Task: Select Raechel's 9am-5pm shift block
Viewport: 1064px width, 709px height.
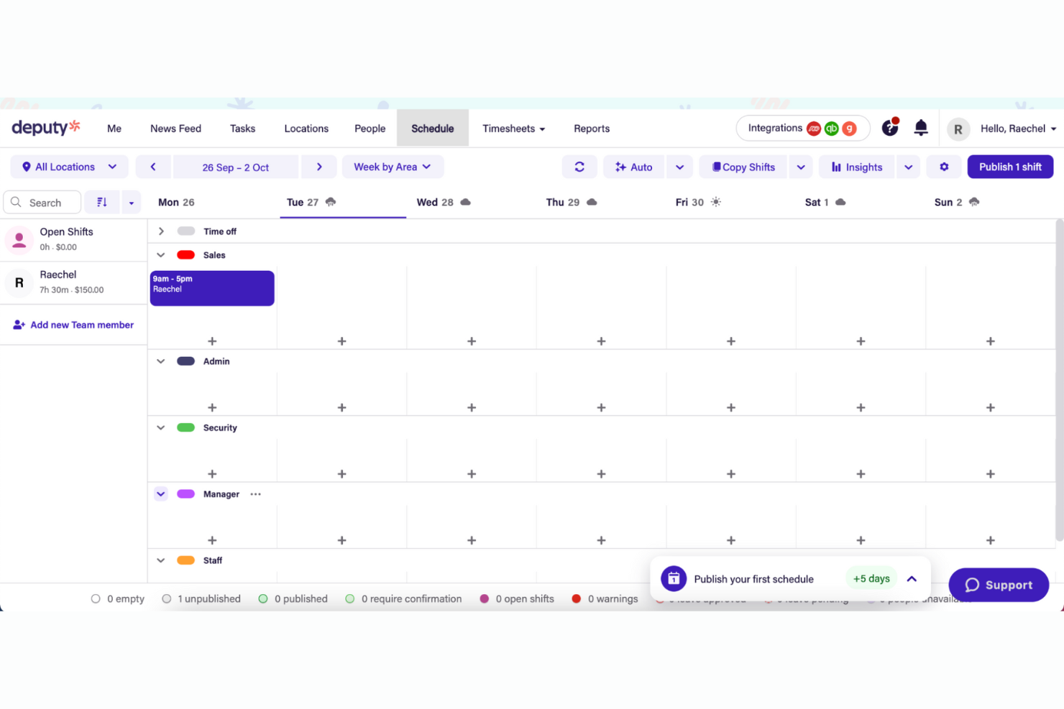Action: 211,287
